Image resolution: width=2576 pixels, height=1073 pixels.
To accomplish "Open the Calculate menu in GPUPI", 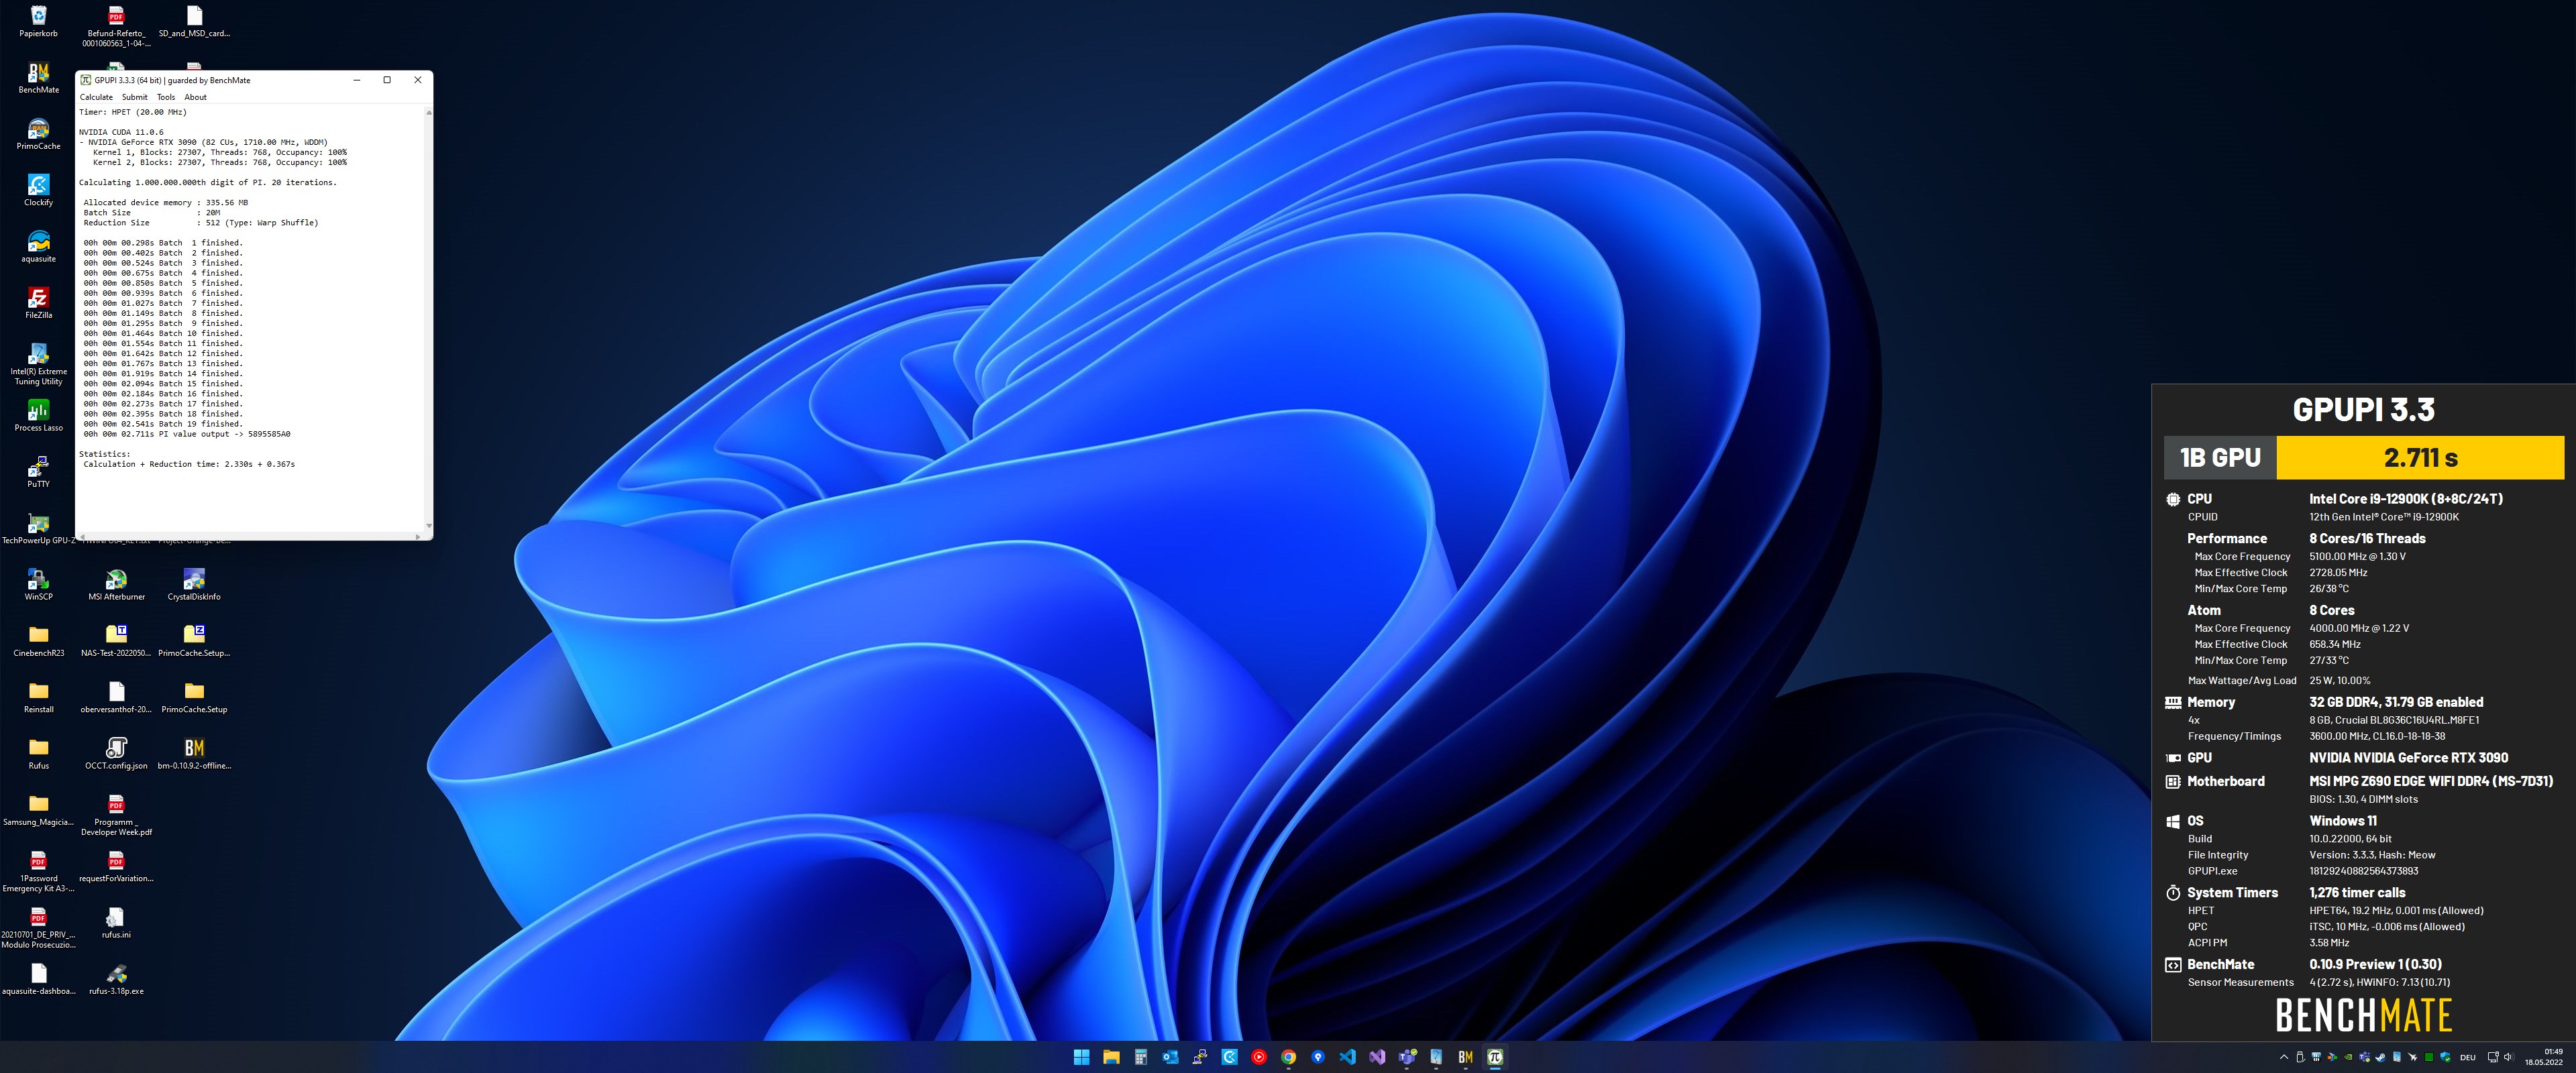I will (x=96, y=97).
